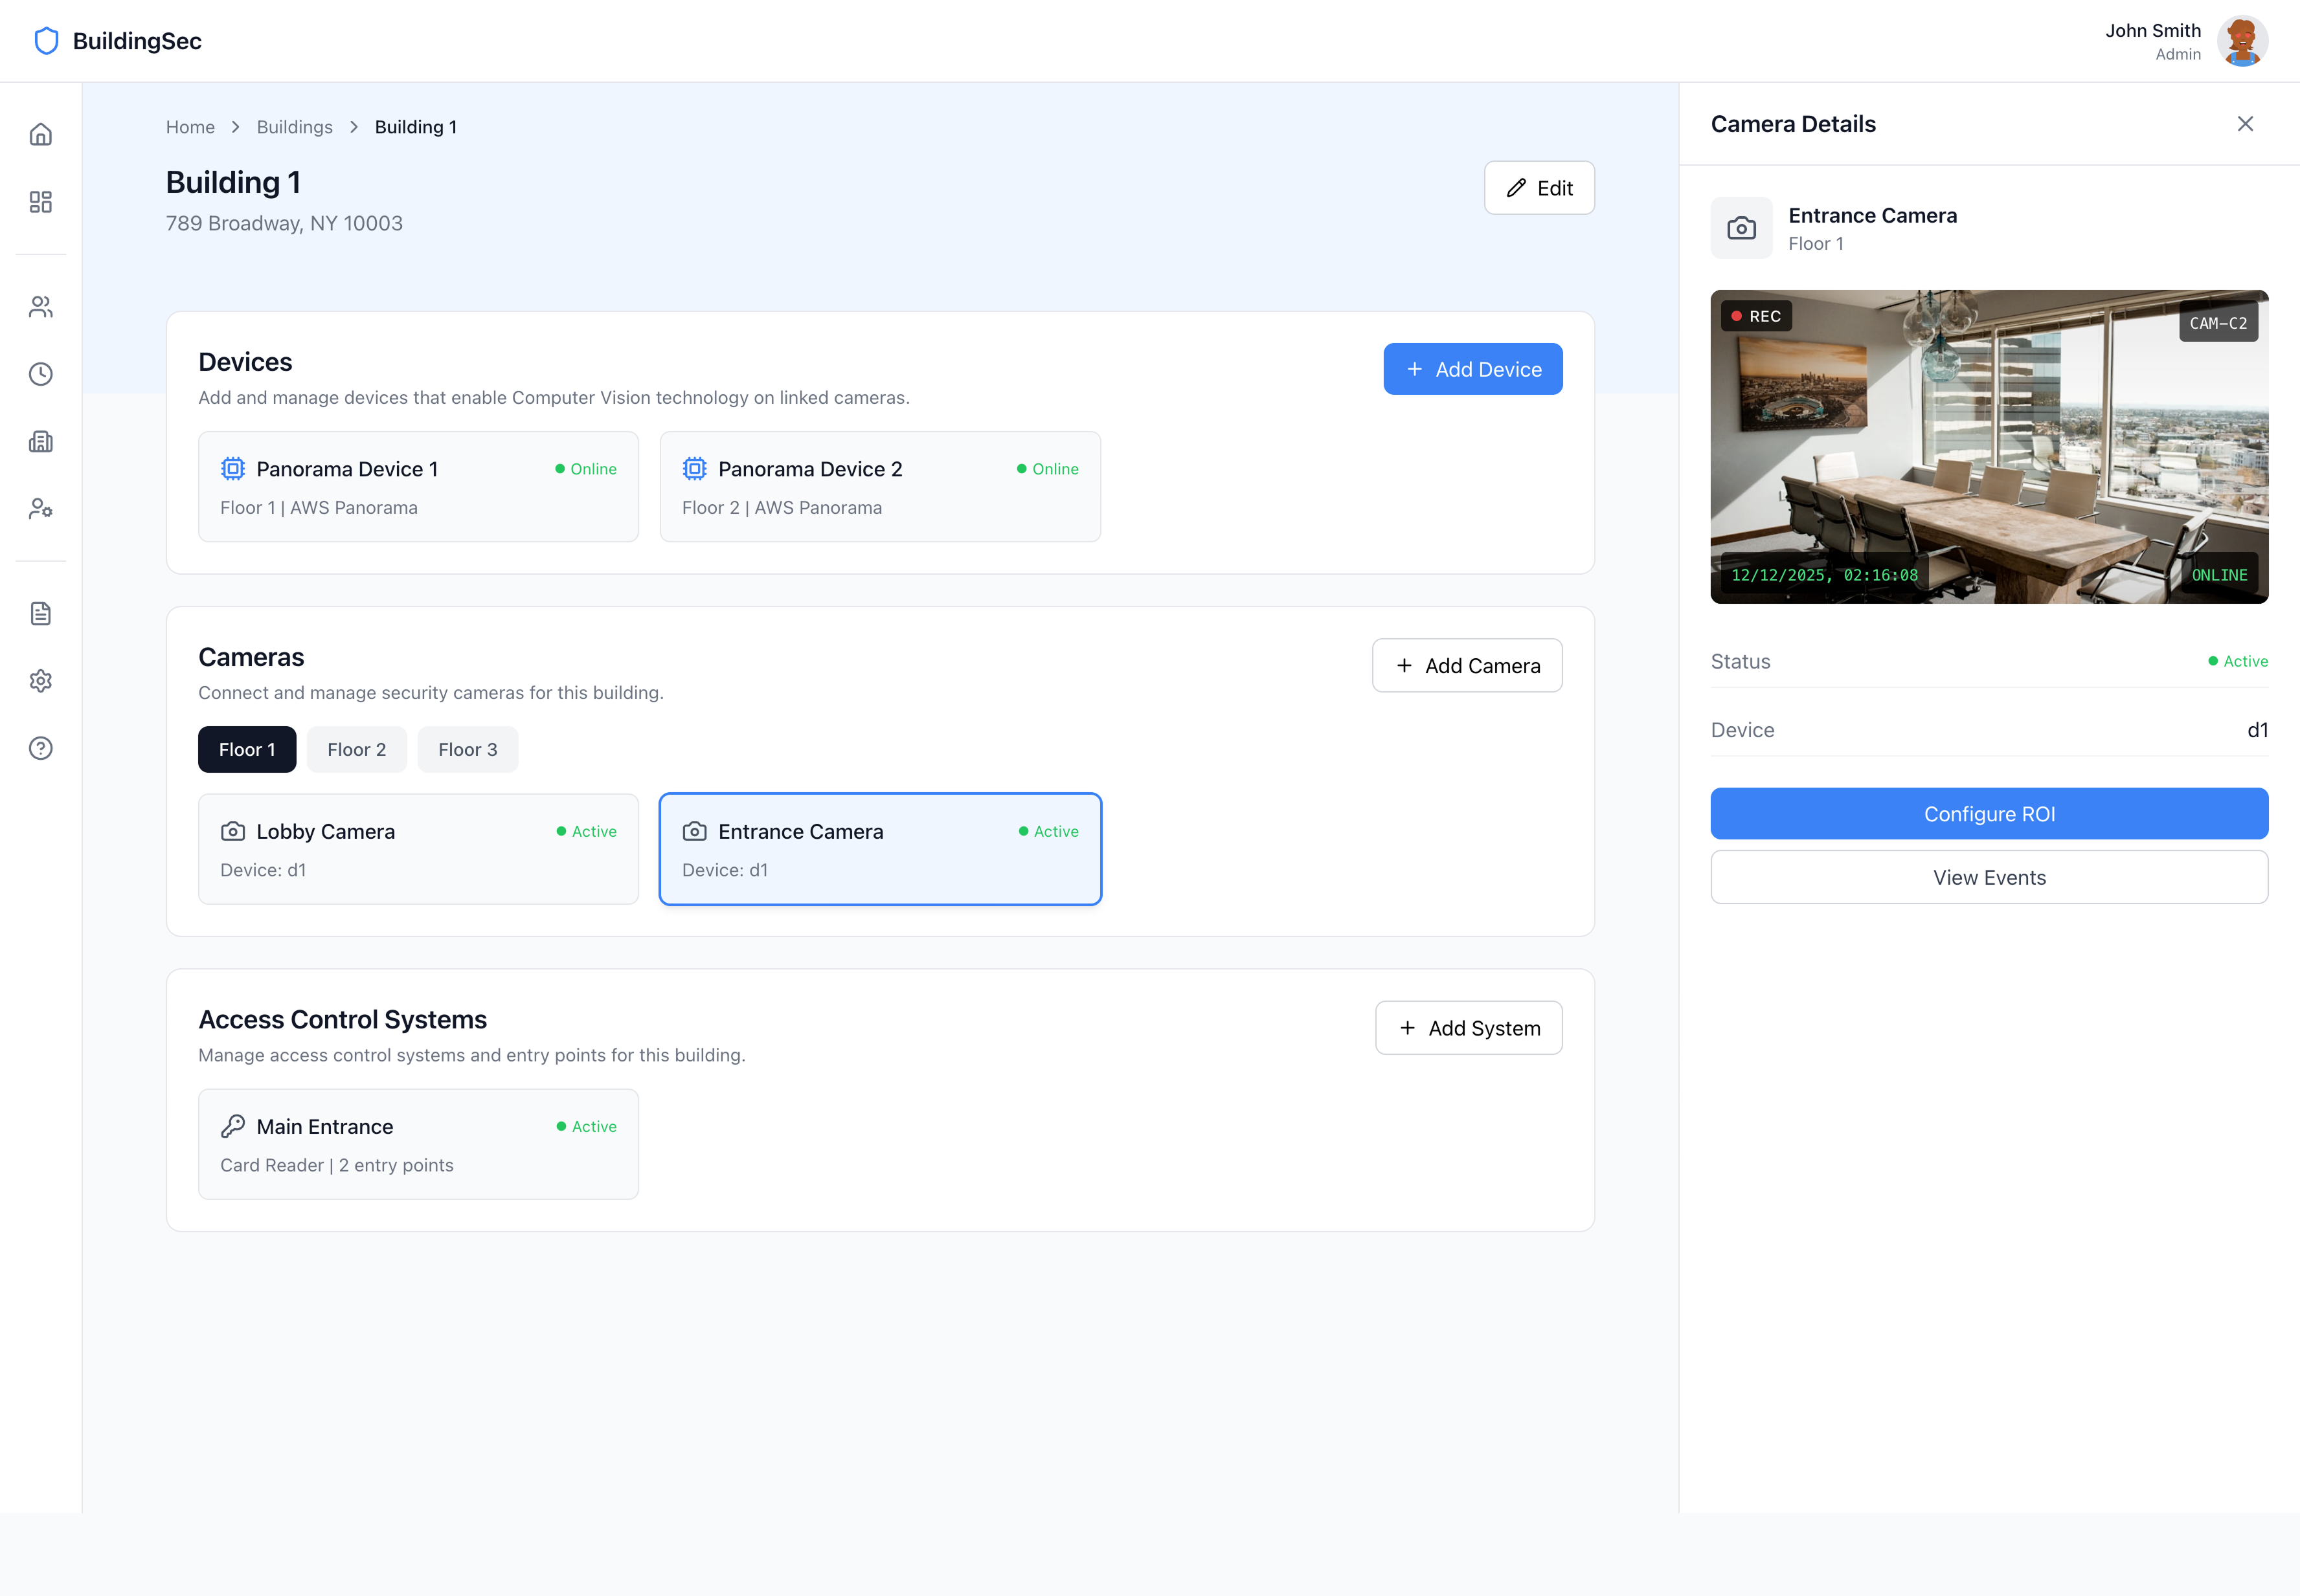Click the feed timestamp 12/12/2025, 02:16:08
The height and width of the screenshot is (1596, 2300).
(x=1825, y=575)
